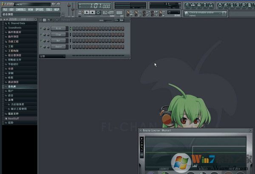This screenshot has width=255, height=174.
Task: Open the Playlist view icon
Action: 187,5
